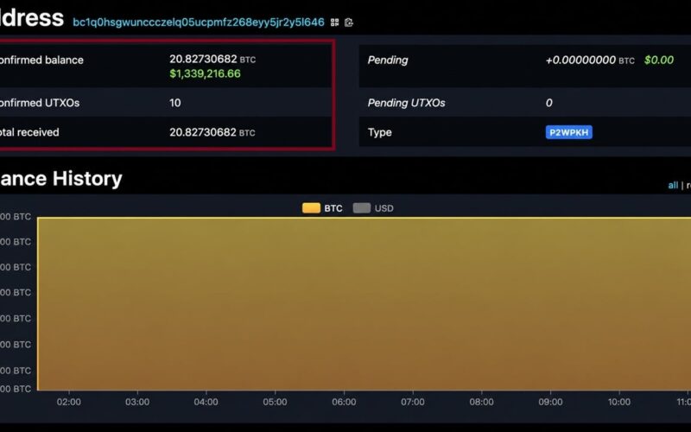Select the Pending UTXOs value 0
The height and width of the screenshot is (432, 691).
click(x=548, y=103)
